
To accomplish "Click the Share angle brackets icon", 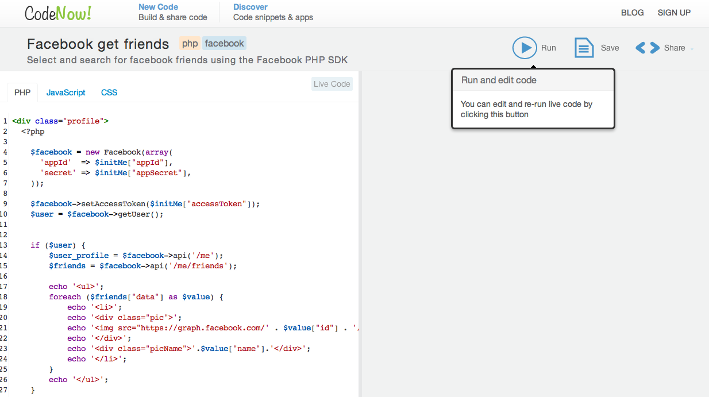I will pyautogui.click(x=648, y=48).
